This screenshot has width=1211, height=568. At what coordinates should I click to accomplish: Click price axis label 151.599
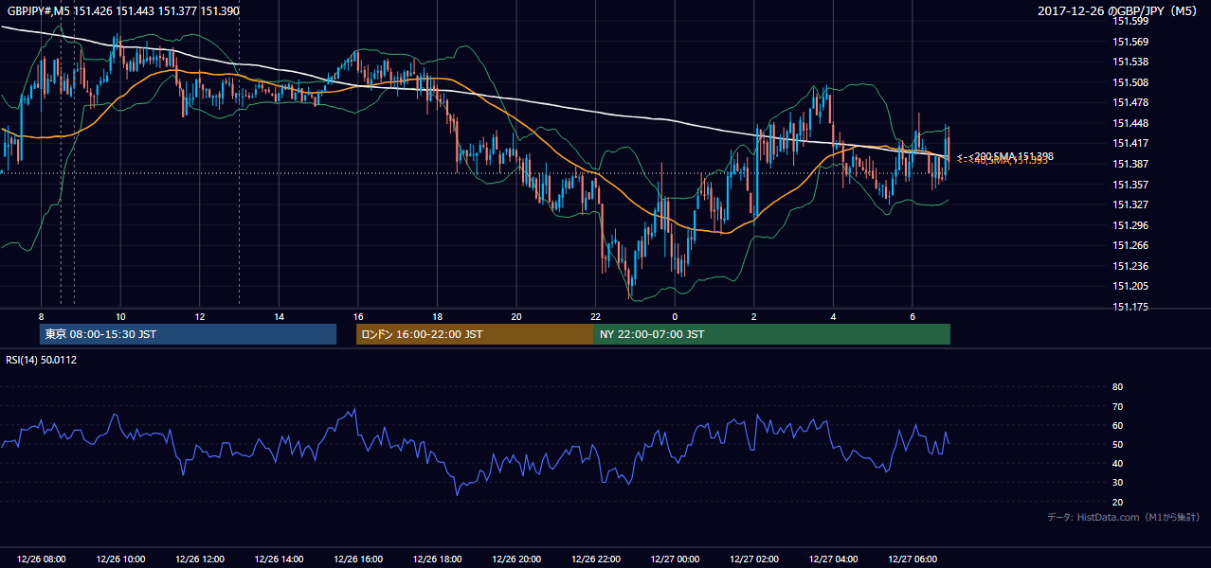pyautogui.click(x=1130, y=21)
